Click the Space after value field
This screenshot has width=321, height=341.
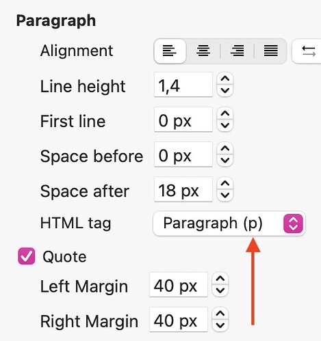(183, 189)
